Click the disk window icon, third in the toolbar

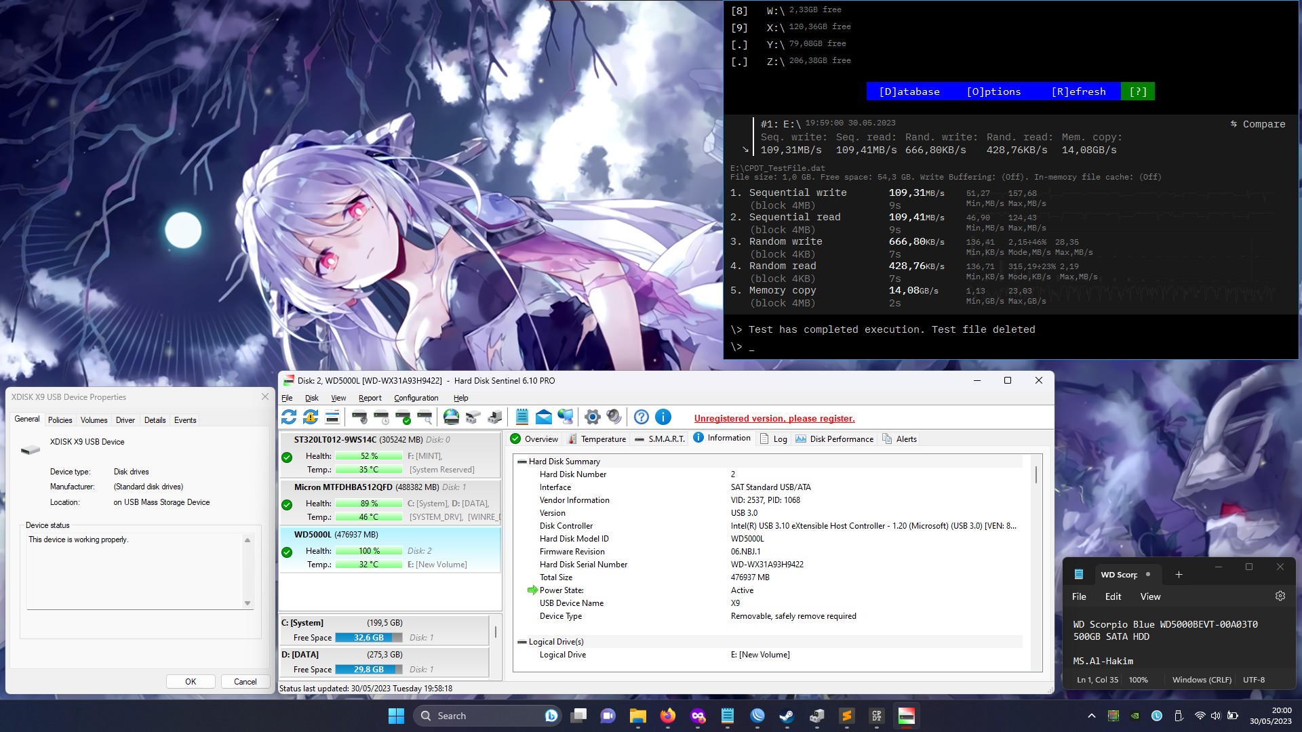coord(332,417)
